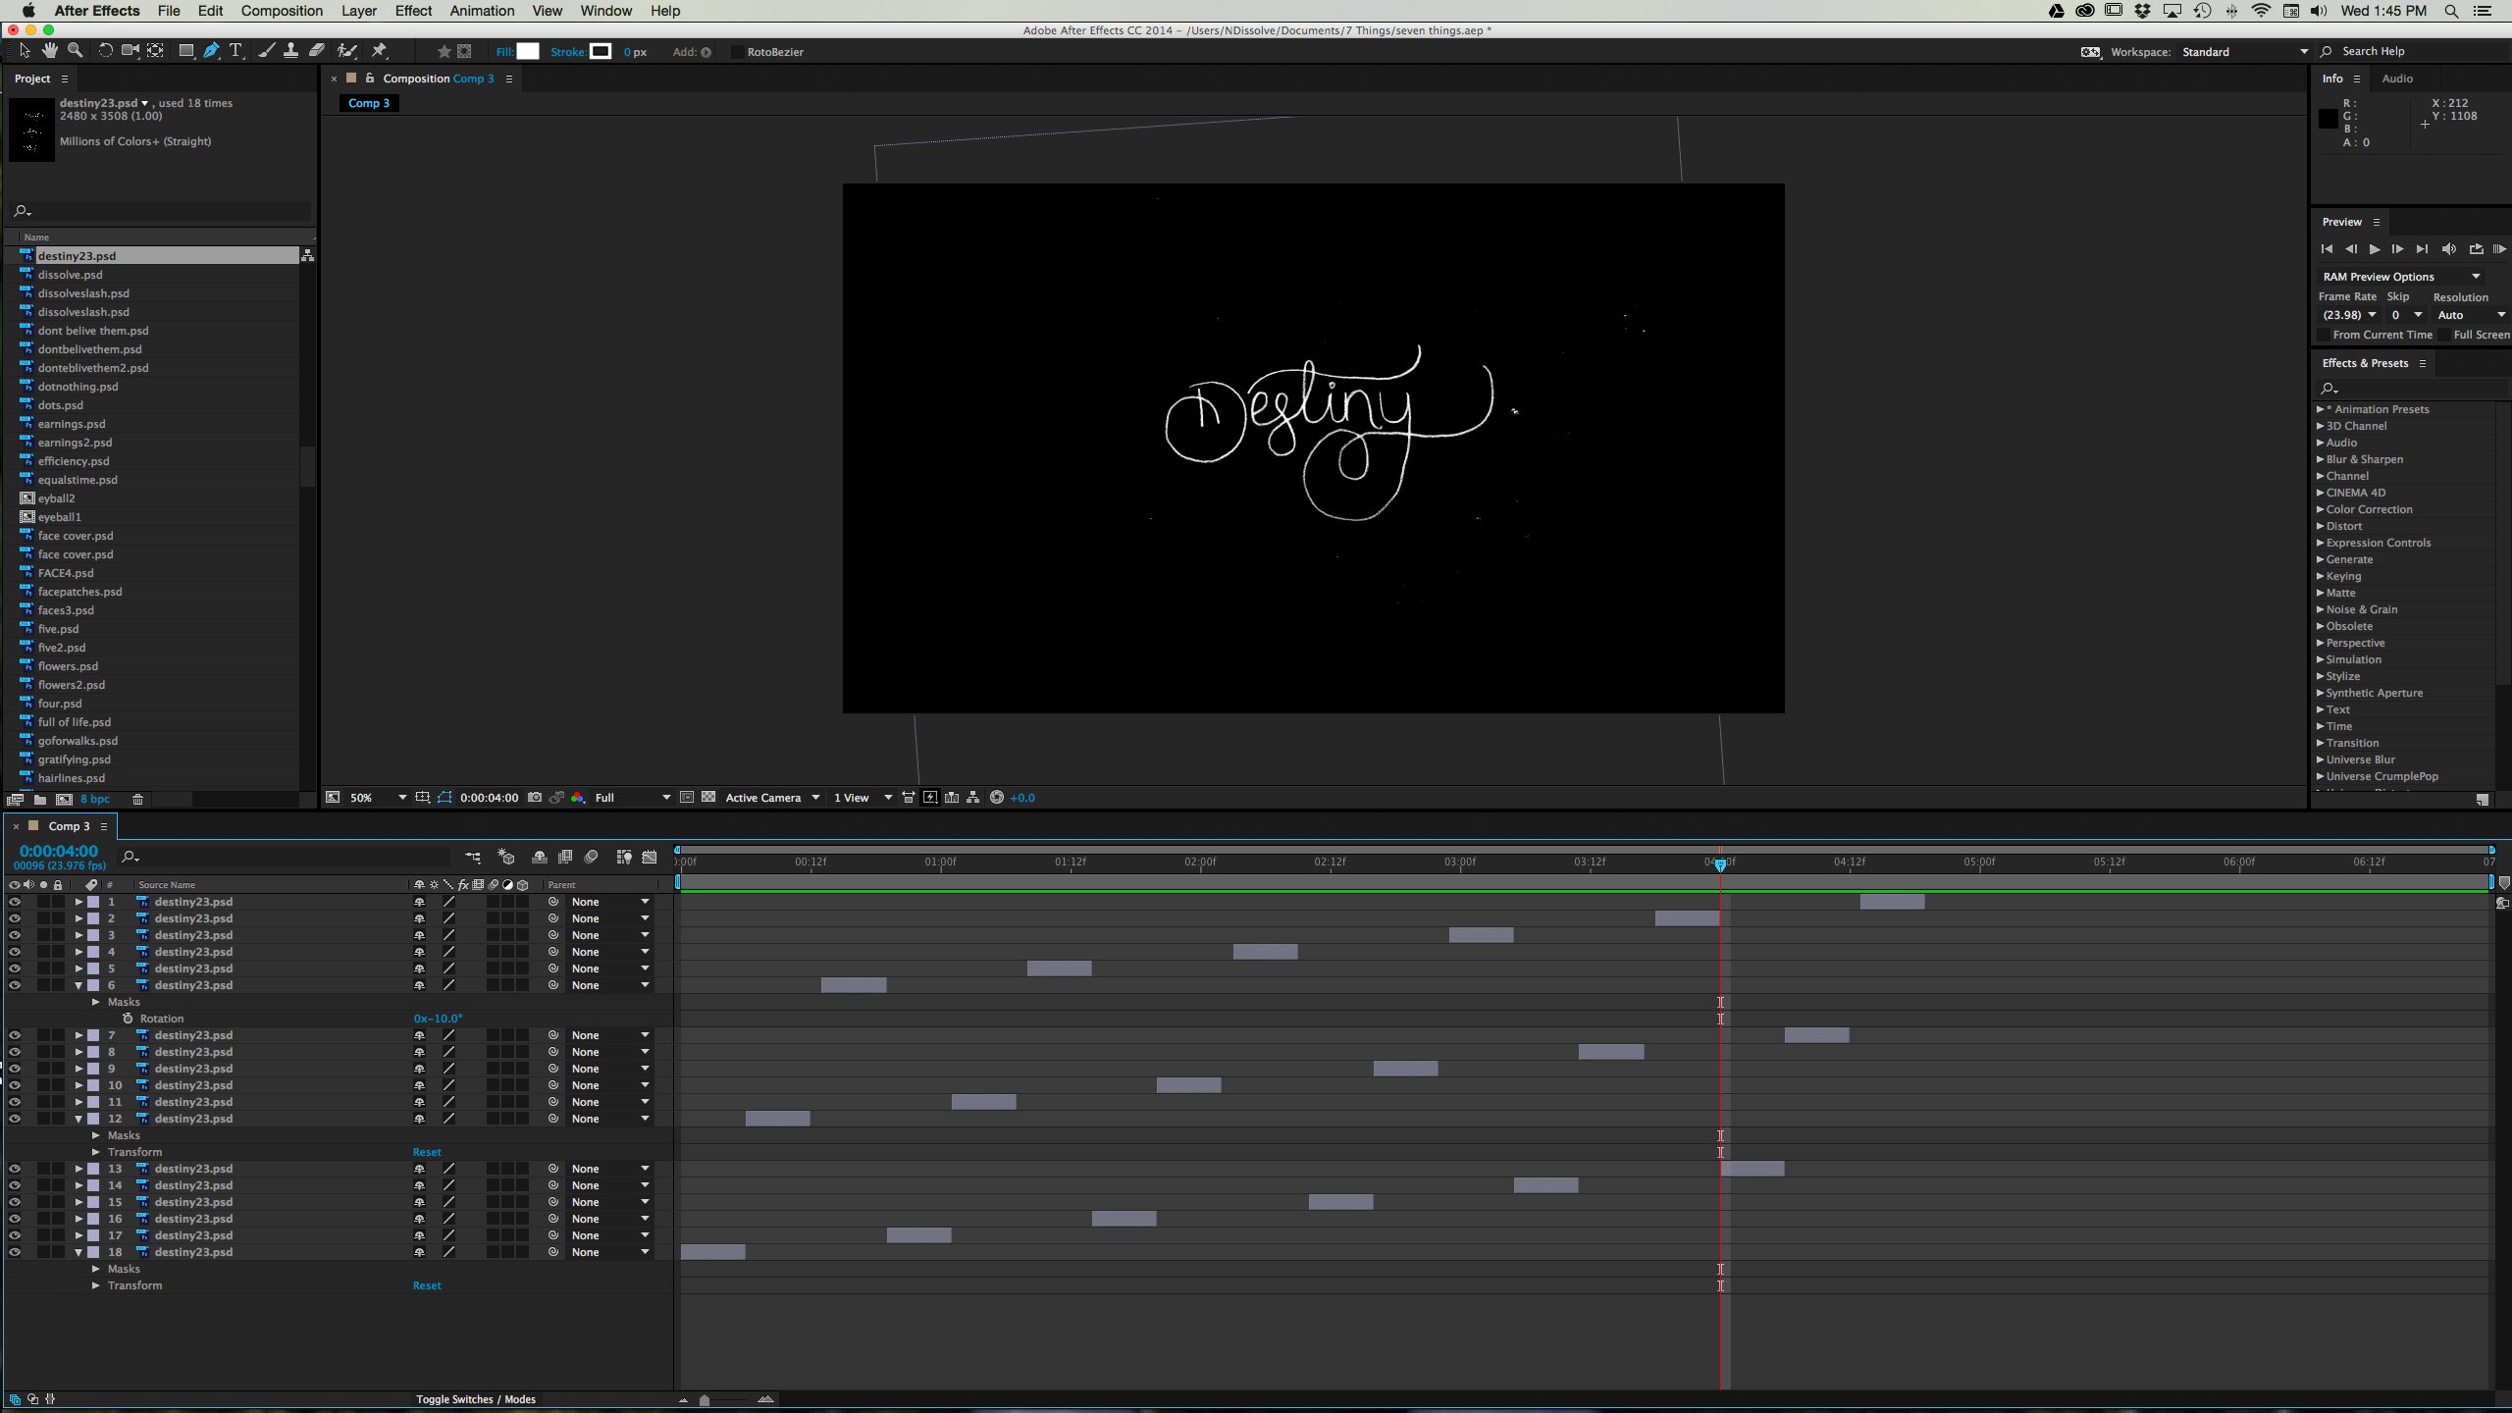Viewport: 2512px width, 1413px height.
Task: Select the Type tool
Action: (235, 51)
